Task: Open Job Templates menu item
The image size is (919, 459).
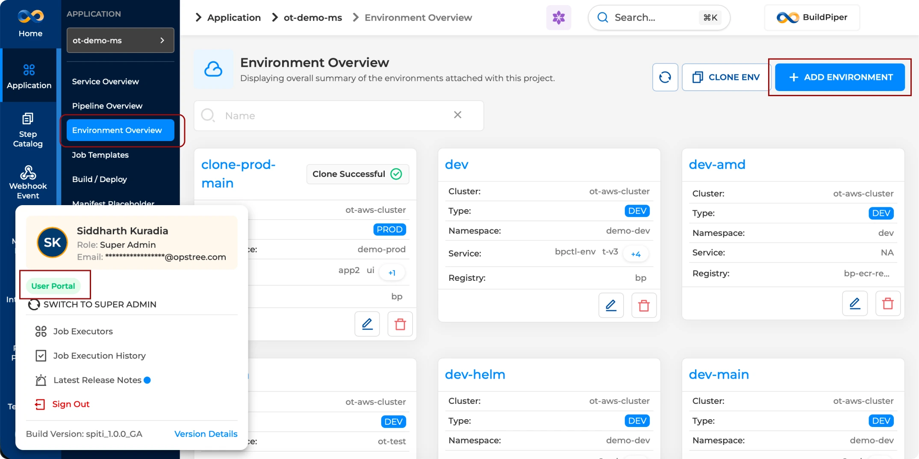Action: (100, 155)
